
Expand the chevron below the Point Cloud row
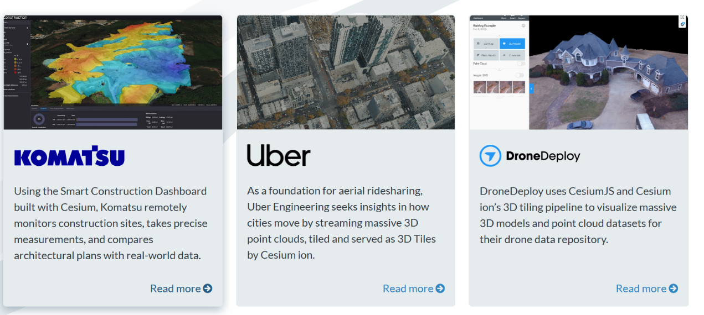tap(499, 69)
